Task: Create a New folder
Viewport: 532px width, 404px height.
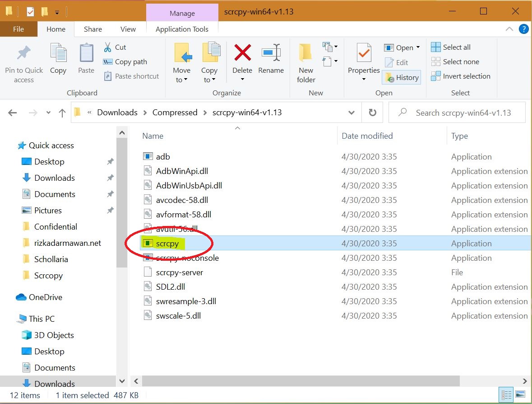Action: 306,63
